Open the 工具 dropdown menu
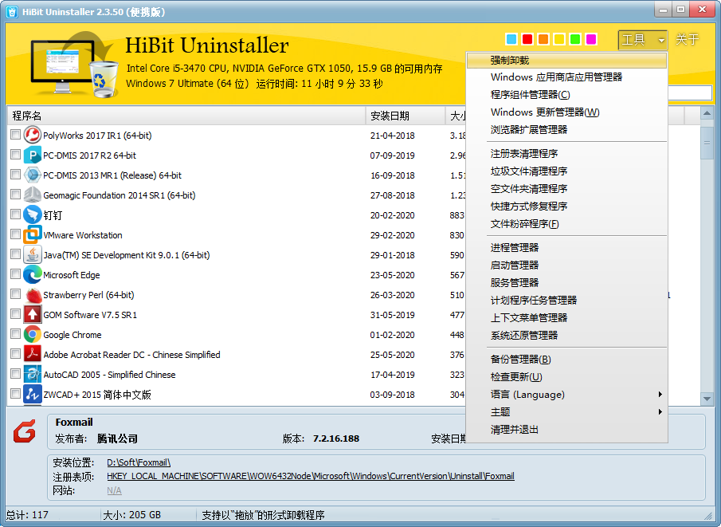This screenshot has width=721, height=527. coord(642,40)
